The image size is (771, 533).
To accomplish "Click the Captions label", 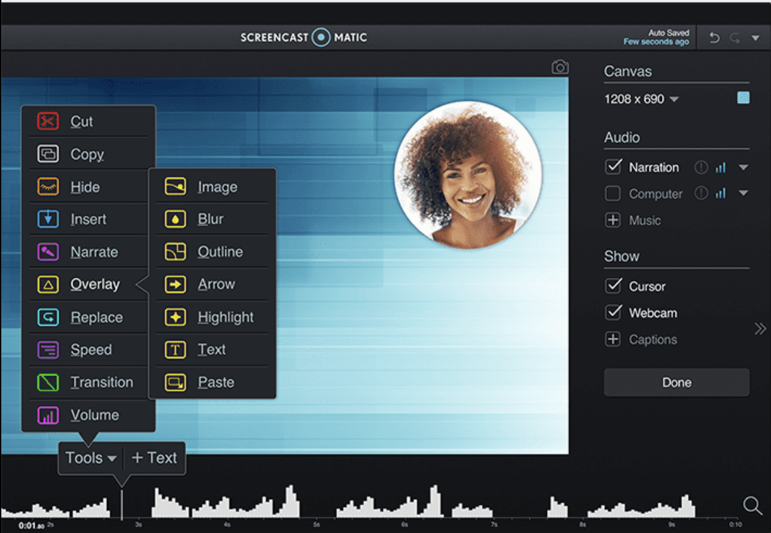I will point(653,340).
